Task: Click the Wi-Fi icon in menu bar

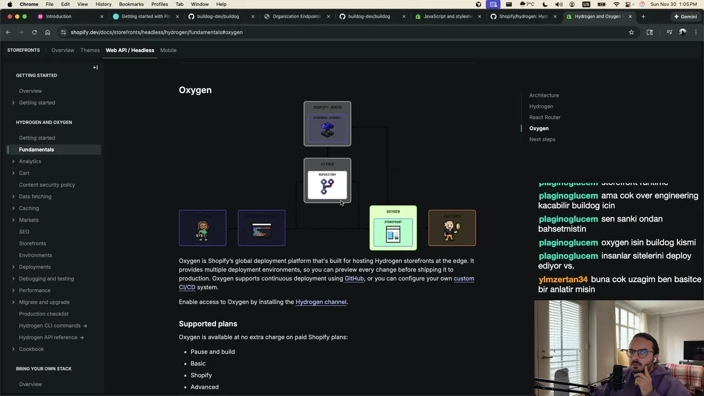Action: point(616,4)
